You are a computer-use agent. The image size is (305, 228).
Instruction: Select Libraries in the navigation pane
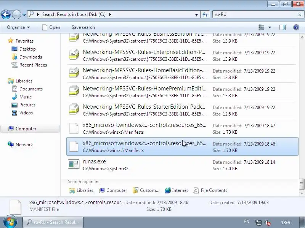click(x=24, y=81)
